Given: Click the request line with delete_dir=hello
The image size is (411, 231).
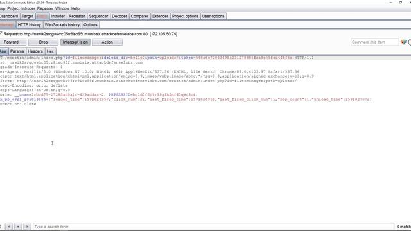Looking at the screenshot, I should (157, 58).
